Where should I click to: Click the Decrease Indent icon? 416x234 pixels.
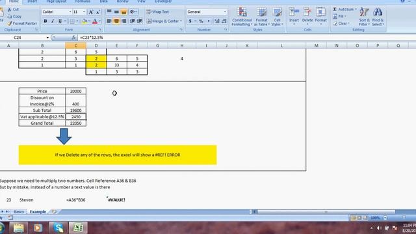click(x=133, y=21)
